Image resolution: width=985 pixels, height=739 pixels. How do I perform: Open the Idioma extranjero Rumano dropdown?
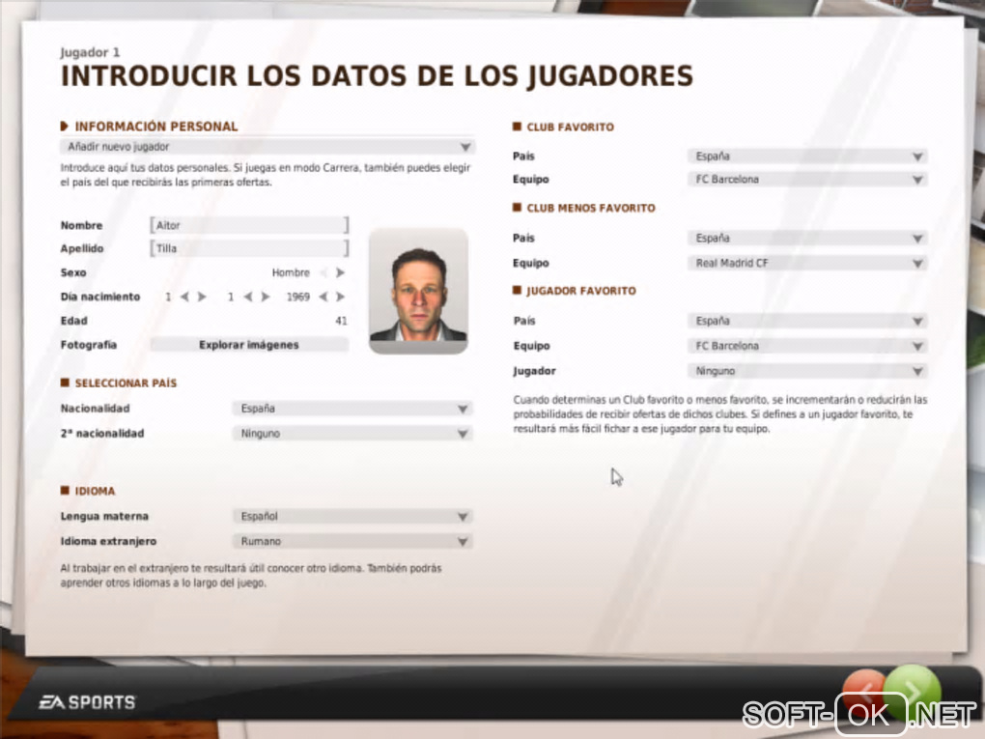point(352,542)
